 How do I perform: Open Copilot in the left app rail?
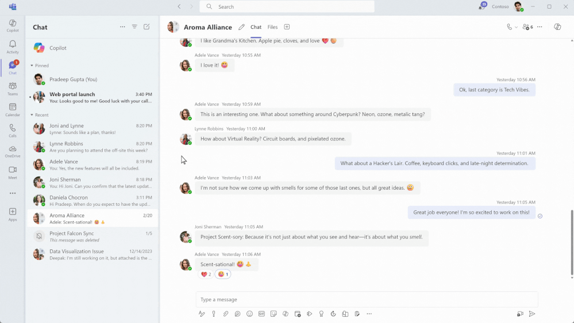coord(13,26)
